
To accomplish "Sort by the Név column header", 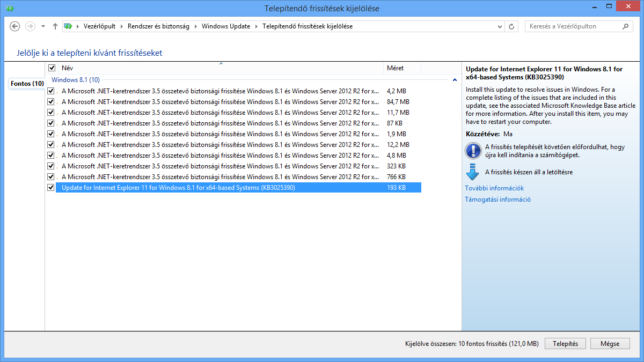I will point(220,68).
